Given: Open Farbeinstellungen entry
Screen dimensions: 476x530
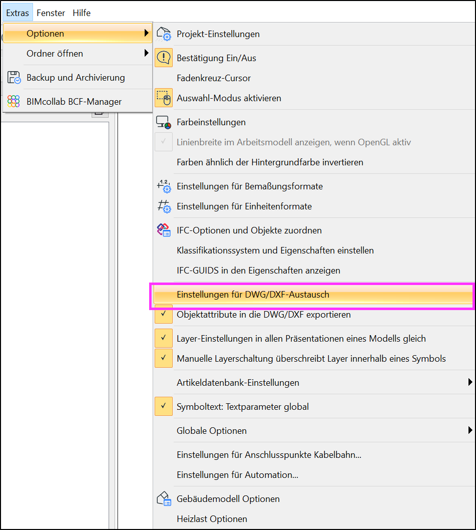Looking at the screenshot, I should [314, 122].
